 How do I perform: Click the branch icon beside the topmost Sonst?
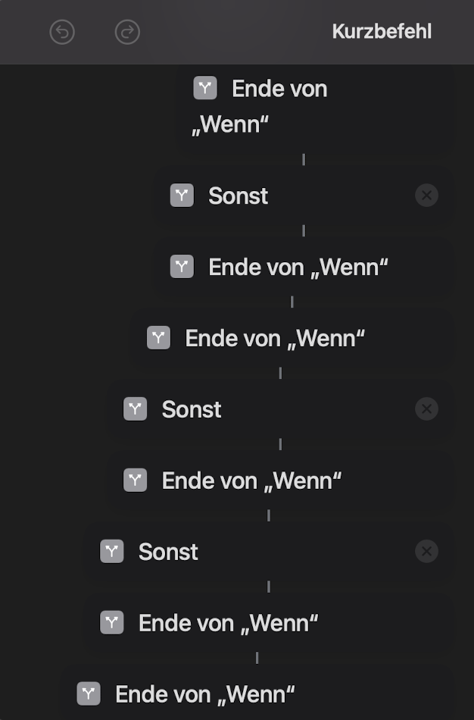tap(182, 196)
